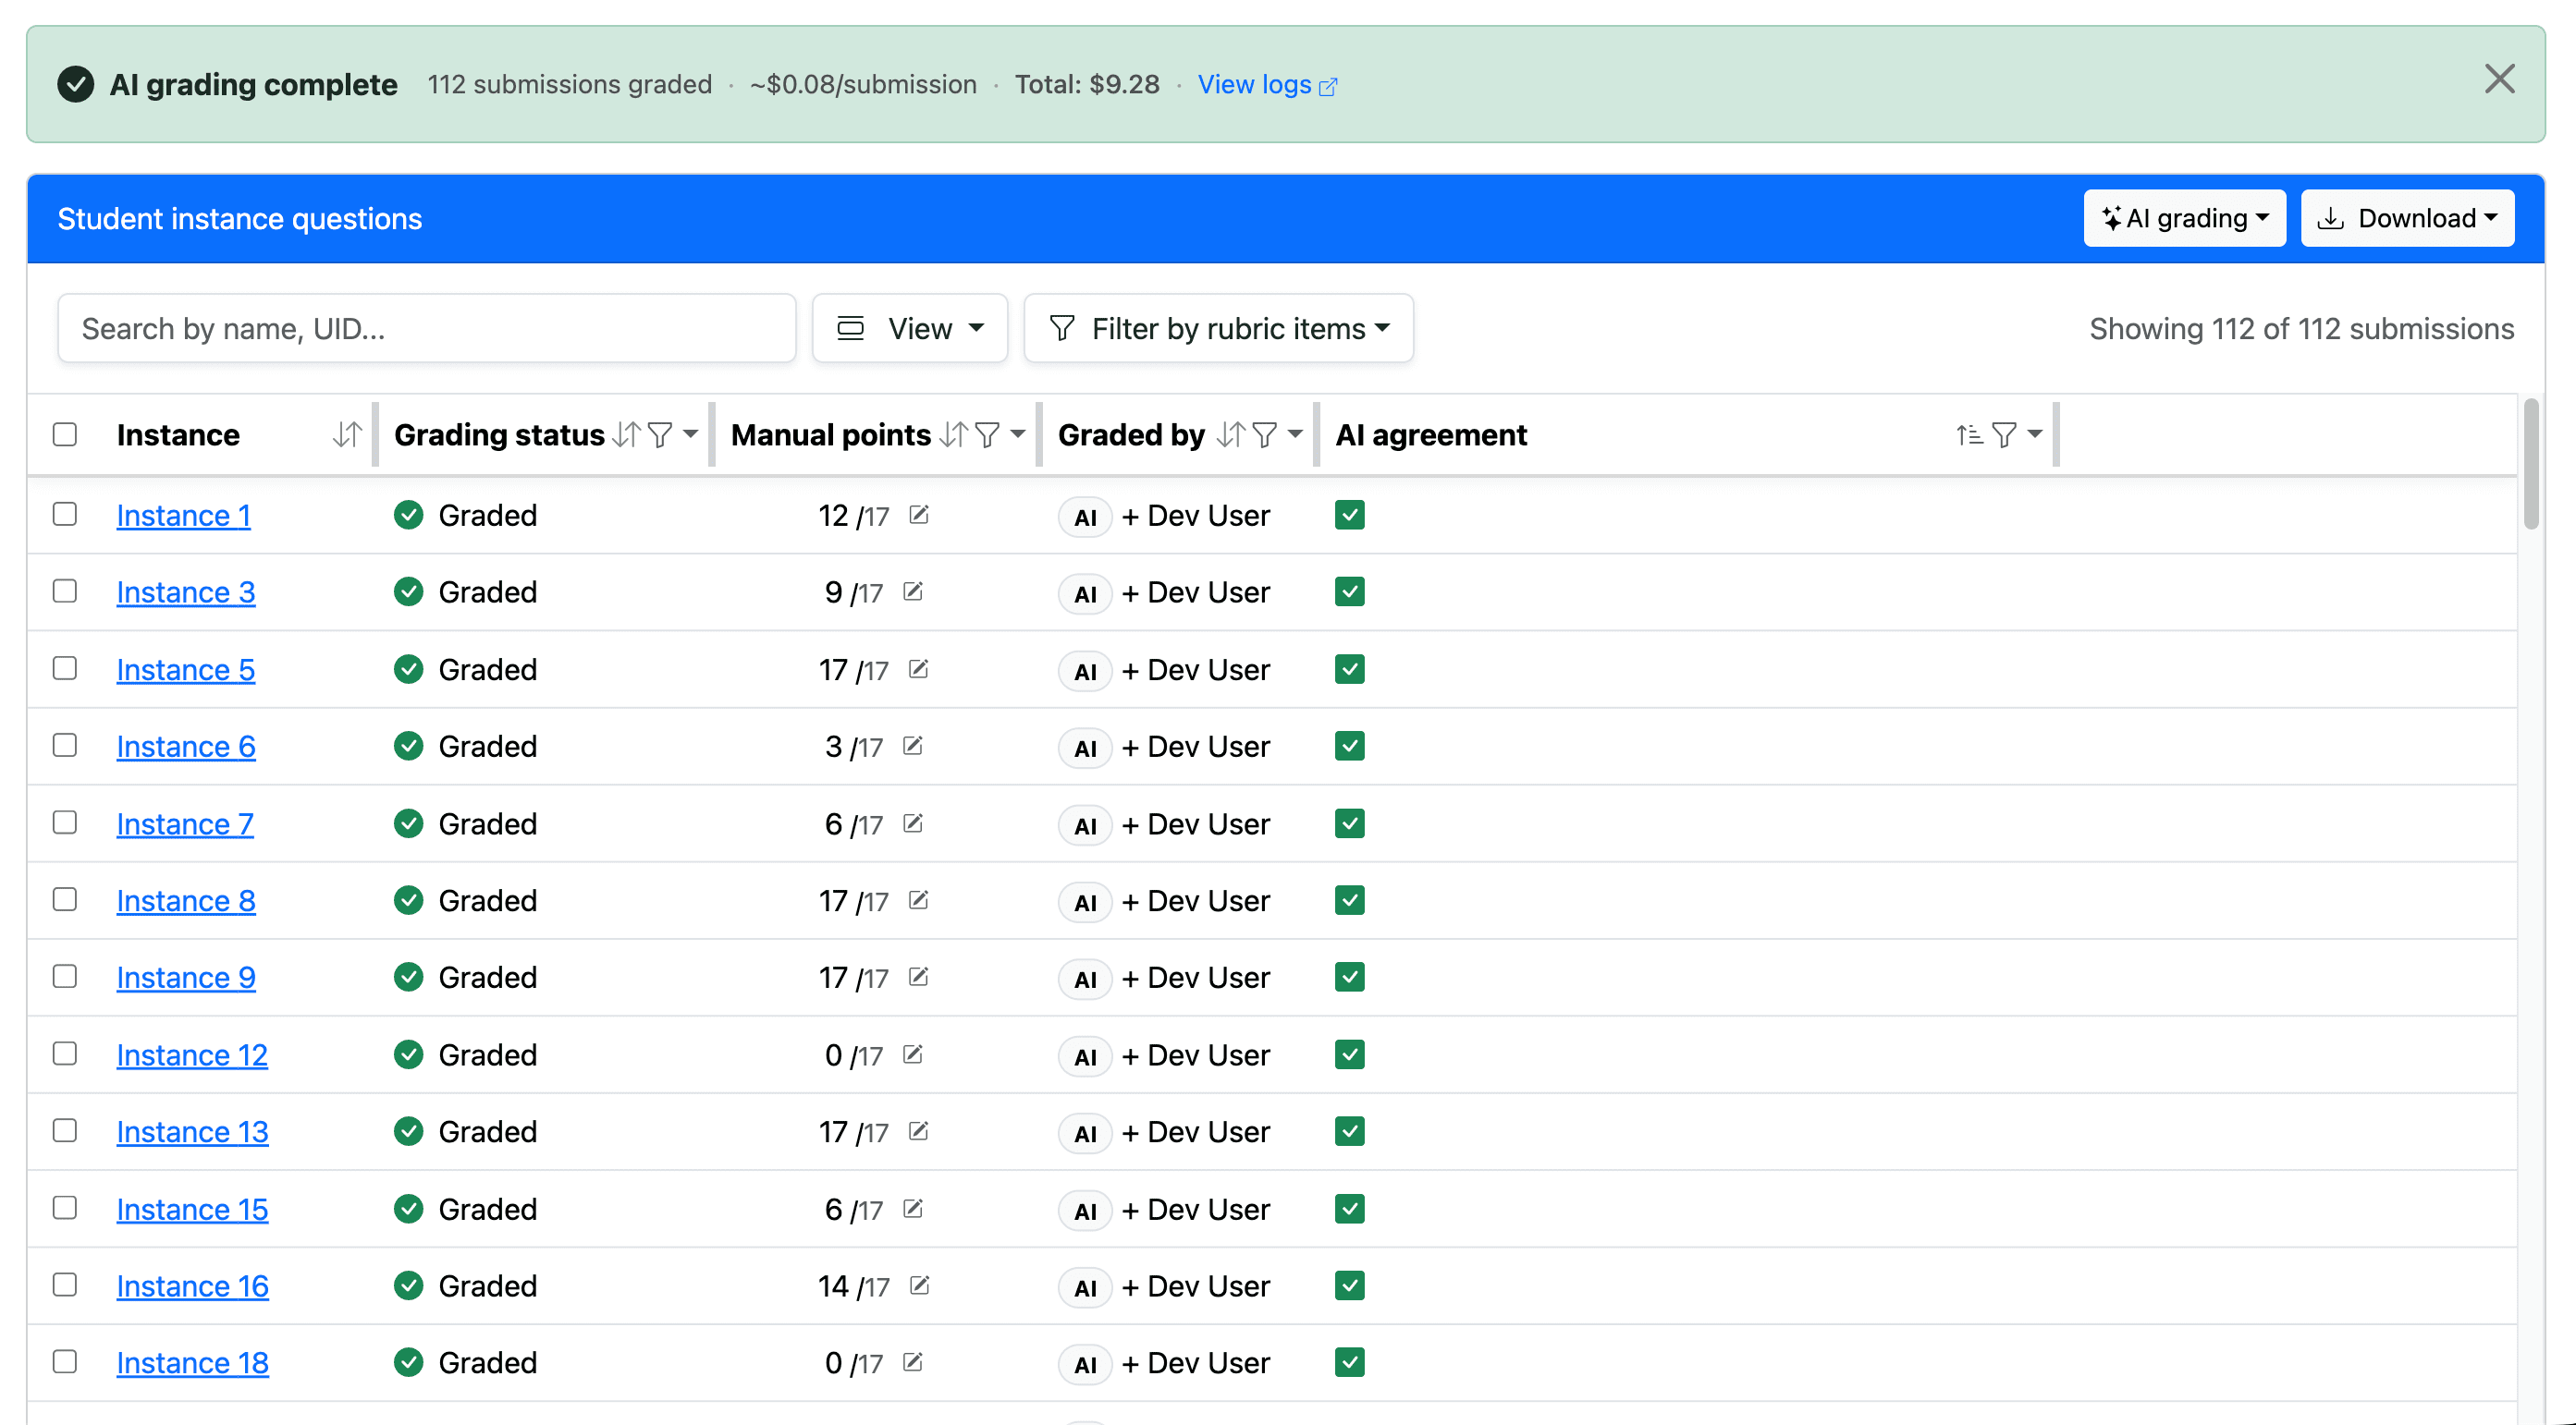Filter the Grading status column
2576x1425 pixels.
coord(660,434)
